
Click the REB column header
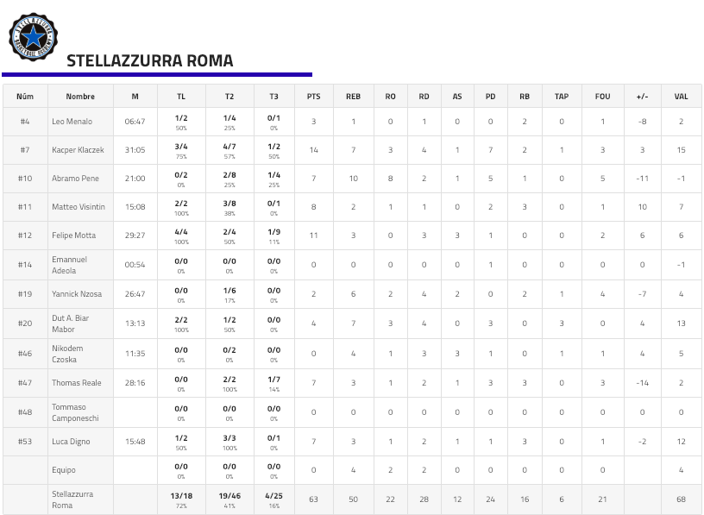(x=353, y=96)
